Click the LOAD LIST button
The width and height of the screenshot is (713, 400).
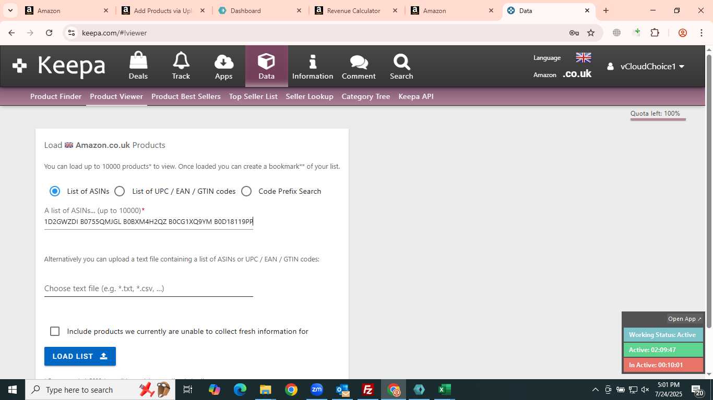pos(80,356)
